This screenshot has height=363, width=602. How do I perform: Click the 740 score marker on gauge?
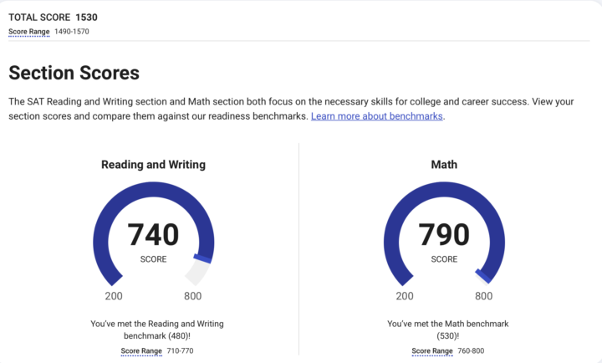[202, 258]
